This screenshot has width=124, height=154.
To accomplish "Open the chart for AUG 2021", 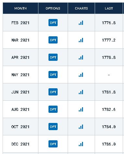I will (81, 110).
